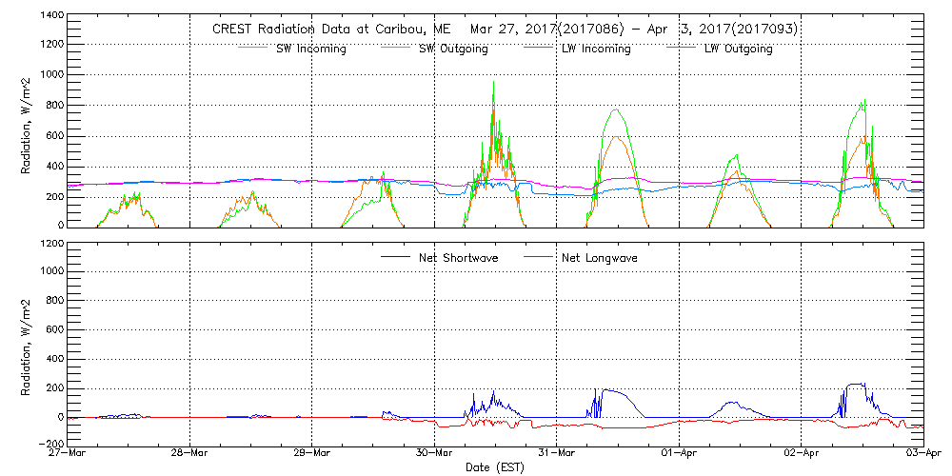
Task: Click the SW Outgoing legend label
Action: 453,50
